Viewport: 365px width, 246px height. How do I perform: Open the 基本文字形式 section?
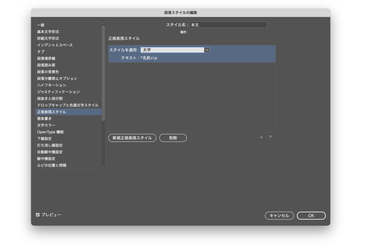[x=48, y=32]
